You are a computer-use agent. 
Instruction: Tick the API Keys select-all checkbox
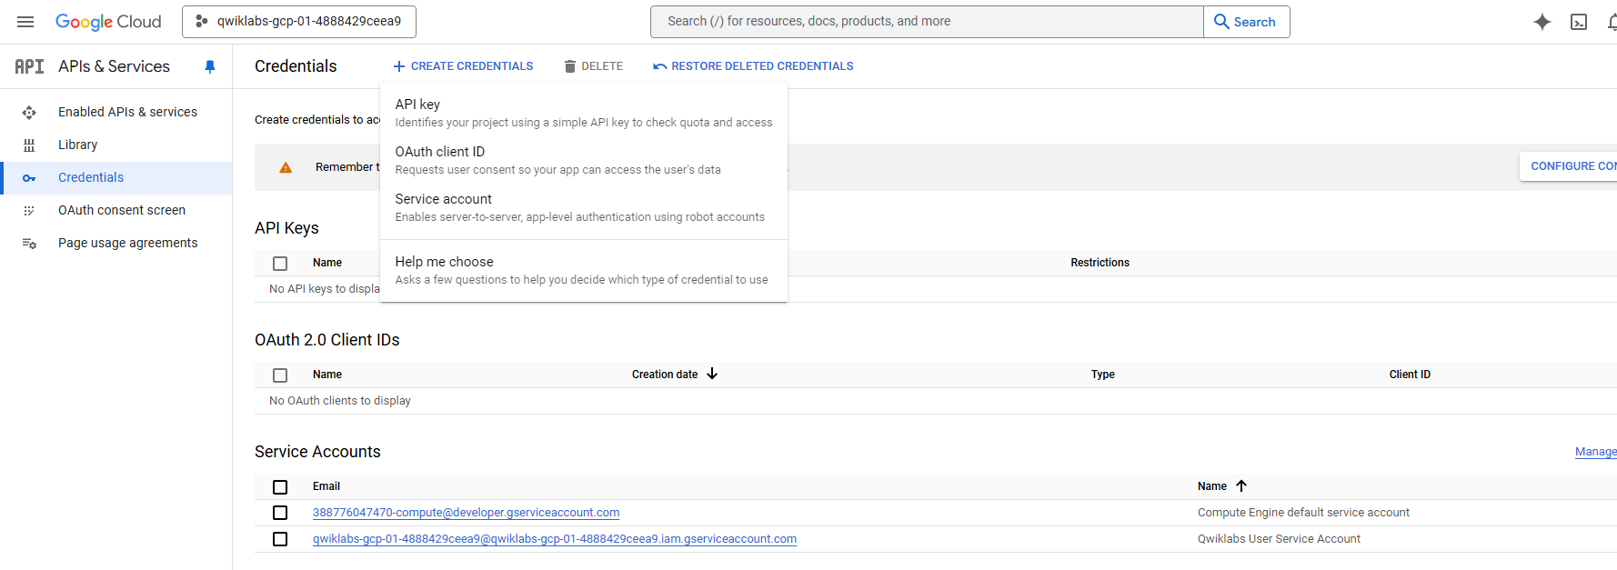[x=280, y=264]
